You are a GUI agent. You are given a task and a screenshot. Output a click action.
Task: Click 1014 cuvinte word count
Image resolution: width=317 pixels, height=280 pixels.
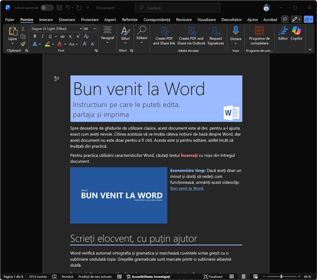coord(38,277)
